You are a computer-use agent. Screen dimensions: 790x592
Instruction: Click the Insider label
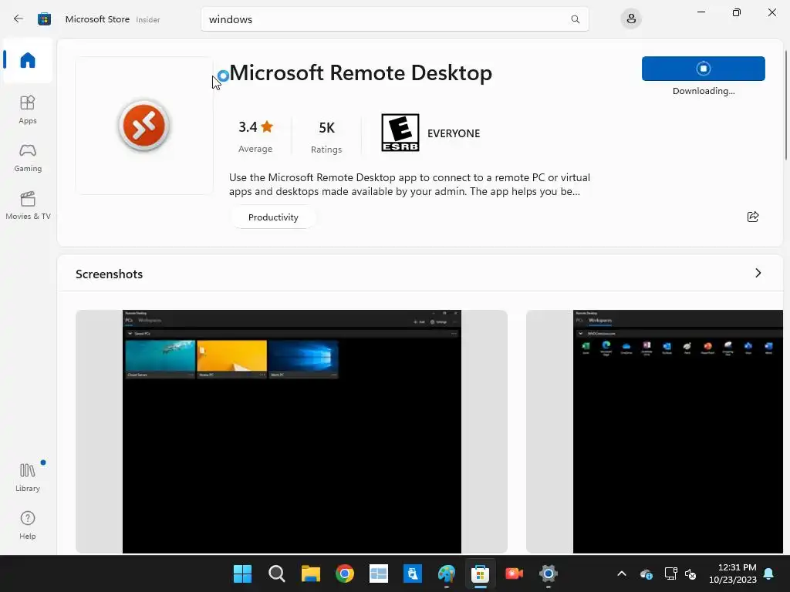coord(148,19)
